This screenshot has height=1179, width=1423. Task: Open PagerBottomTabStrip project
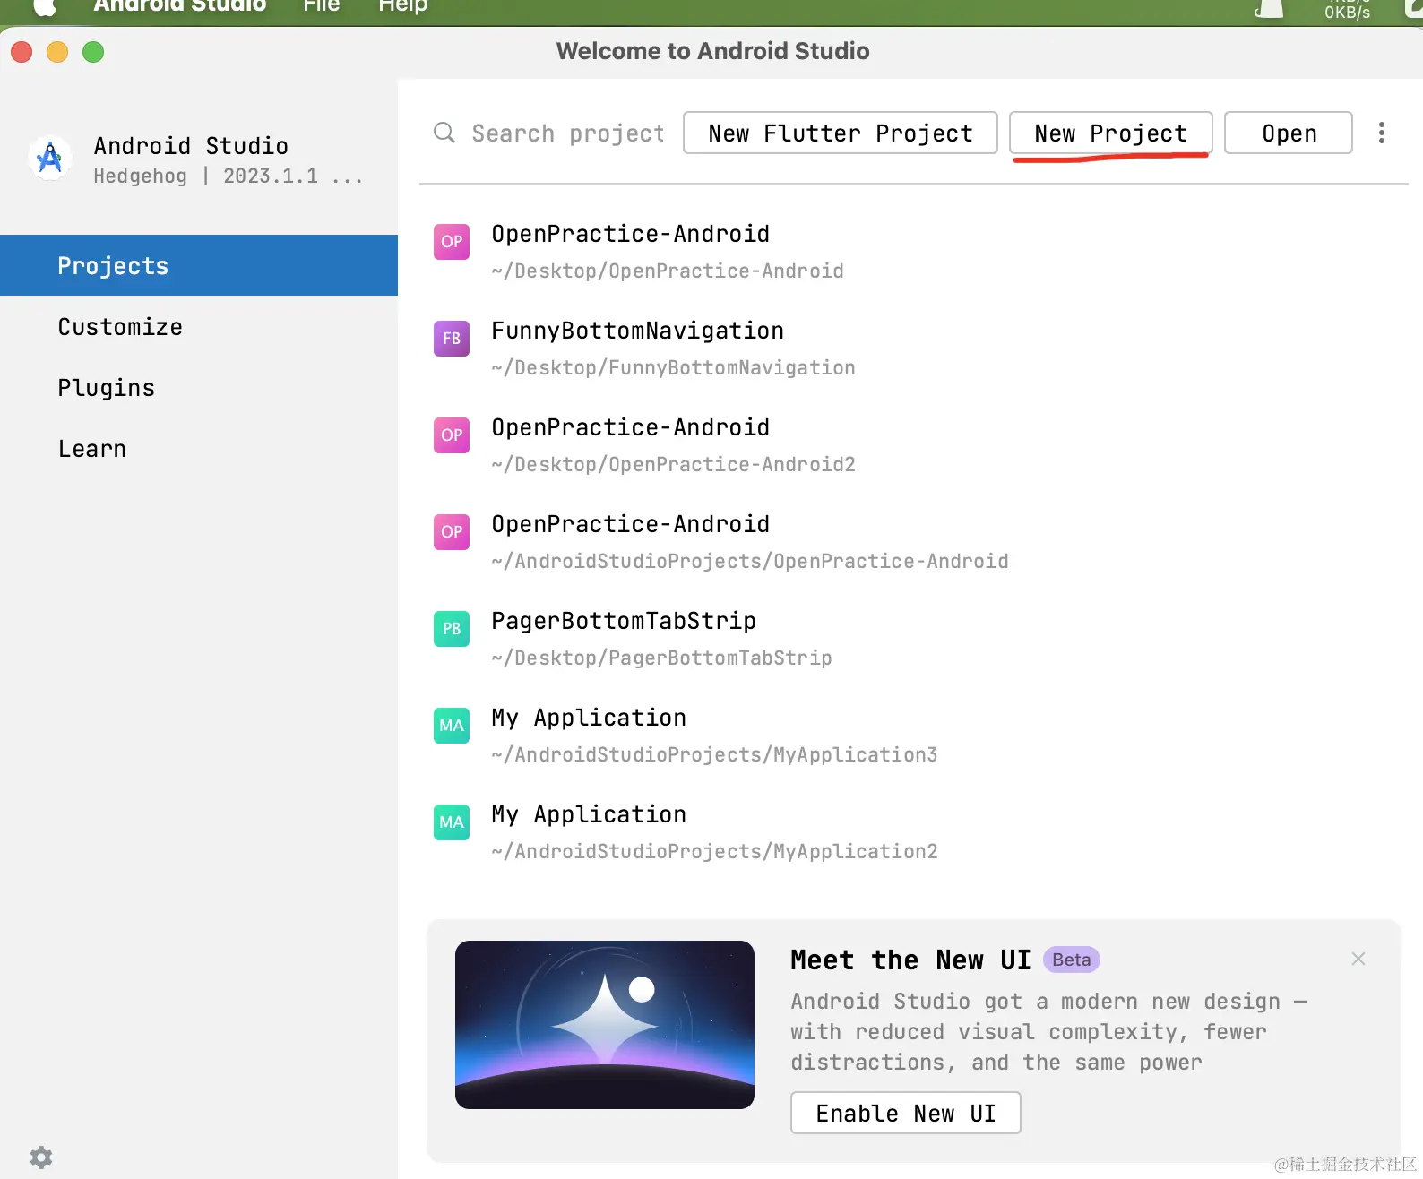(914, 638)
